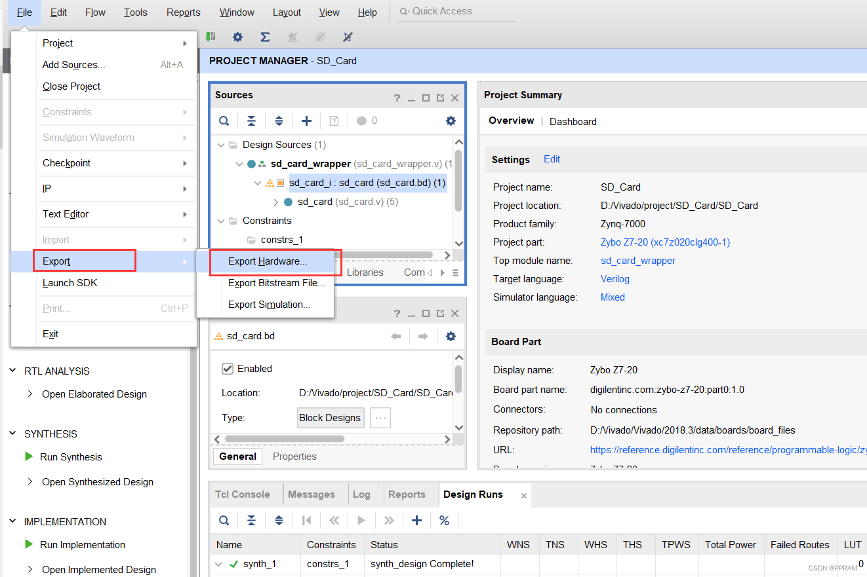This screenshot has height=577, width=867.
Task: Click the crossed-out cursor toolbar icon
Action: click(348, 37)
